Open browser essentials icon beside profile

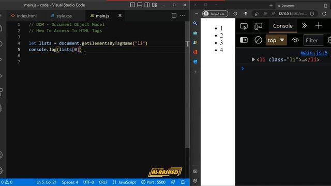[x=235, y=14]
